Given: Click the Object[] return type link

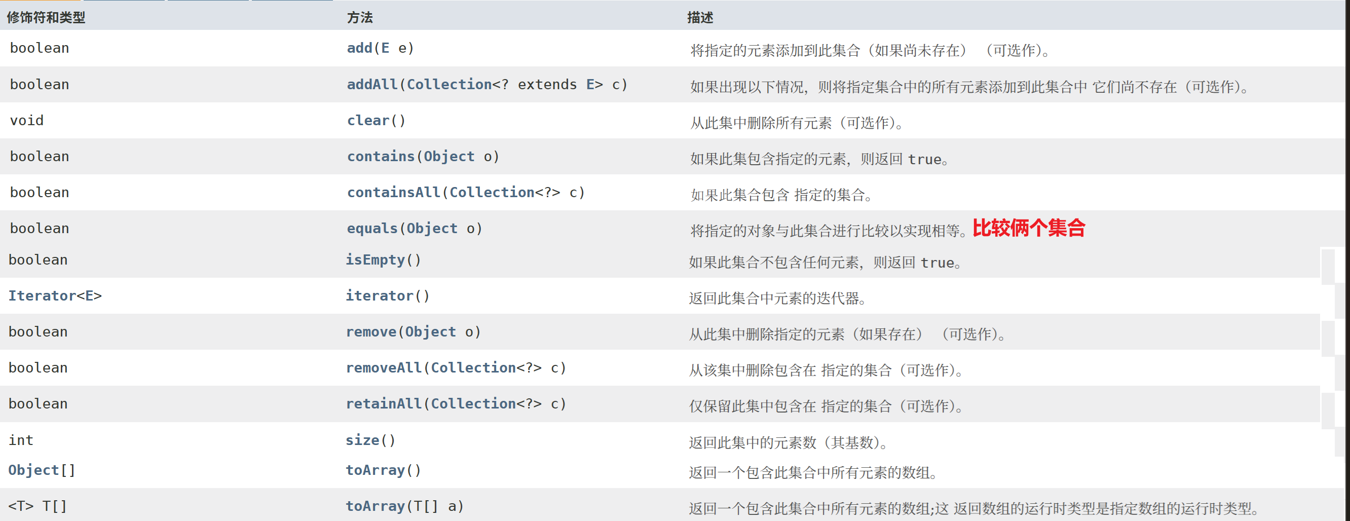Looking at the screenshot, I should [42, 470].
